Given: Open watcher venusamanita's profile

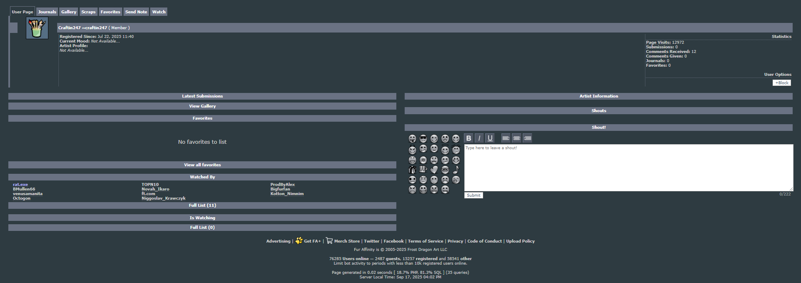Looking at the screenshot, I should (x=28, y=193).
